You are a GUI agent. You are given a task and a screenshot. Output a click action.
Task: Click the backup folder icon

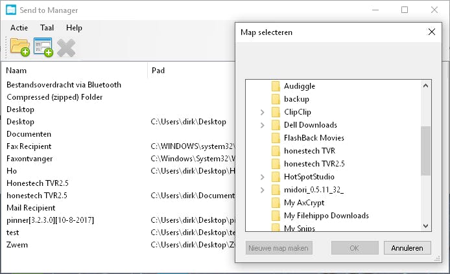pyautogui.click(x=275, y=99)
